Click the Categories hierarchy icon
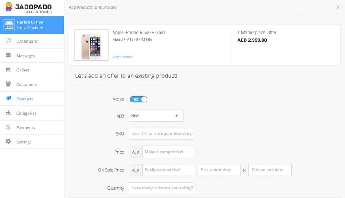 tap(8, 113)
